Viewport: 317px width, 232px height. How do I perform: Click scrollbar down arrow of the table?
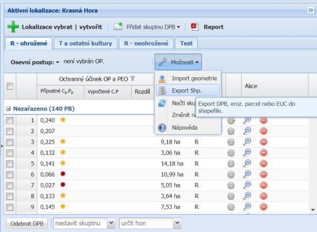click(x=313, y=210)
